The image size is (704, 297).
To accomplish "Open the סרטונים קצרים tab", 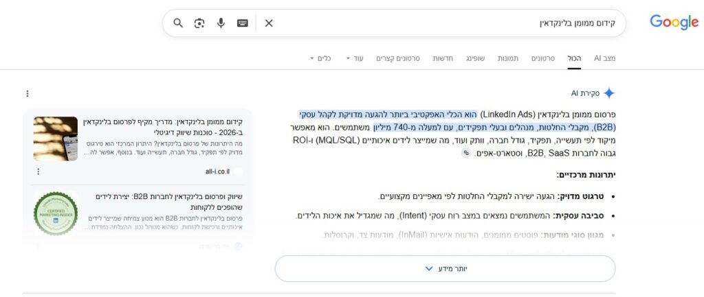I will (398, 58).
